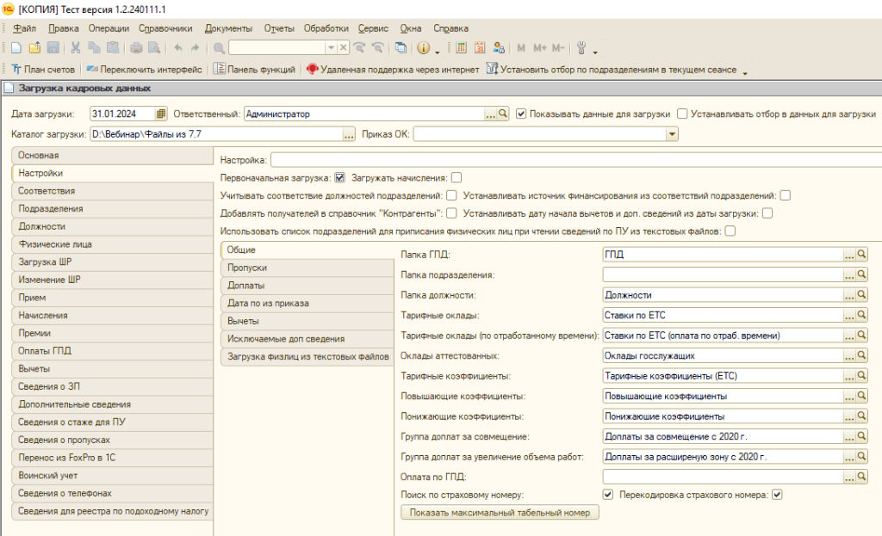Open magnifier icon beside Папка ГПД field
Image resolution: width=882 pixels, height=536 pixels.
pyautogui.click(x=861, y=255)
